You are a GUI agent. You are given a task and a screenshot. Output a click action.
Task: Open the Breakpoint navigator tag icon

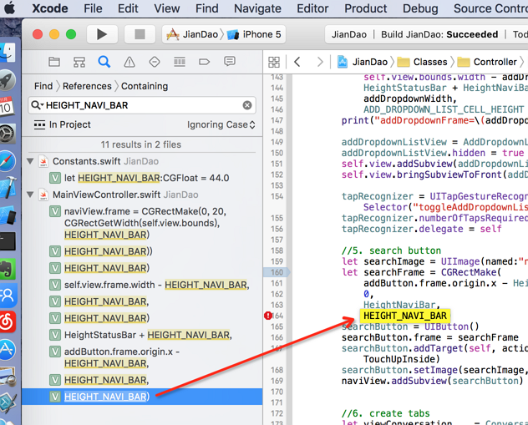205,62
